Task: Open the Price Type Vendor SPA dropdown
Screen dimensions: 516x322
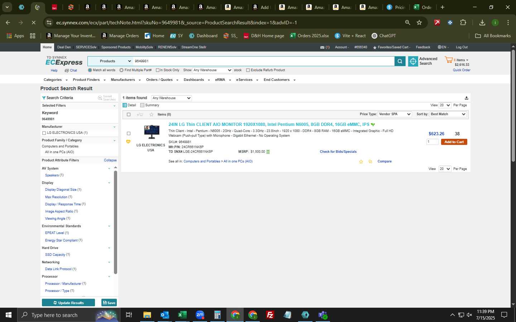Action: point(395,114)
